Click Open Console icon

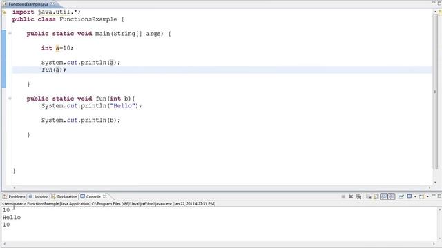coord(422,197)
